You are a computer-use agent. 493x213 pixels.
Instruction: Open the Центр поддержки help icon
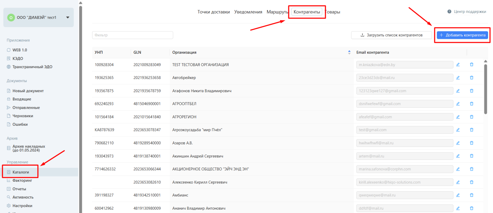click(449, 12)
